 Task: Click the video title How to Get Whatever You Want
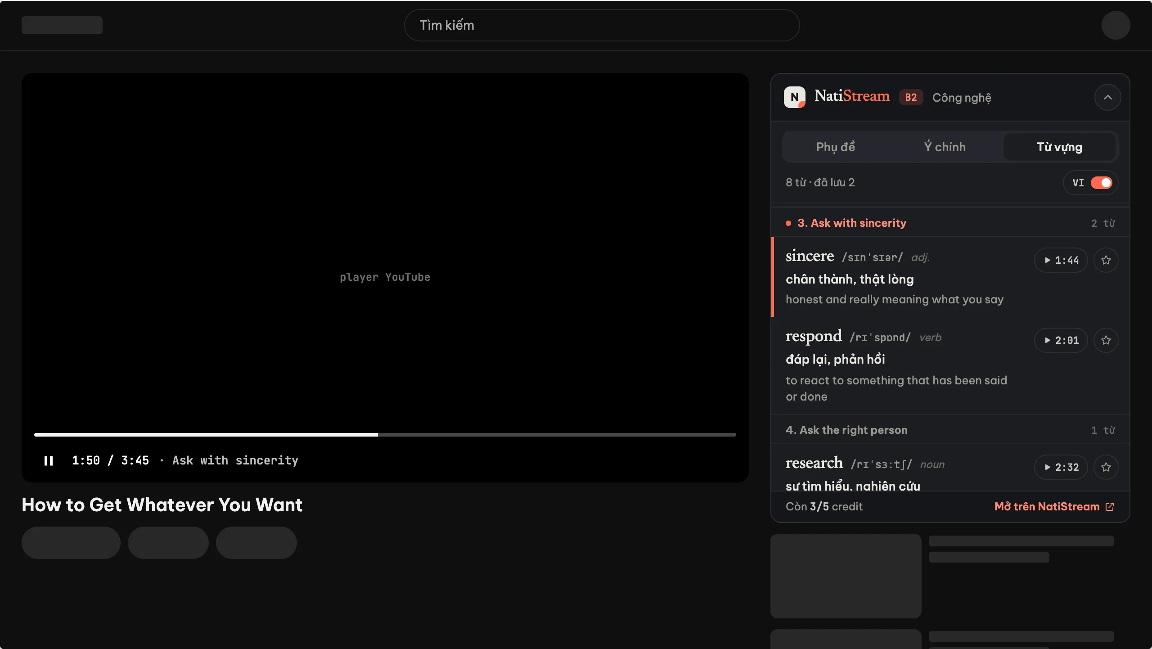(162, 505)
